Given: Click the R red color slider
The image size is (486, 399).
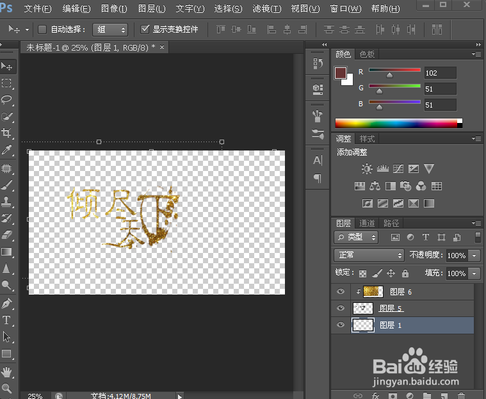Looking at the screenshot, I should pos(394,70).
